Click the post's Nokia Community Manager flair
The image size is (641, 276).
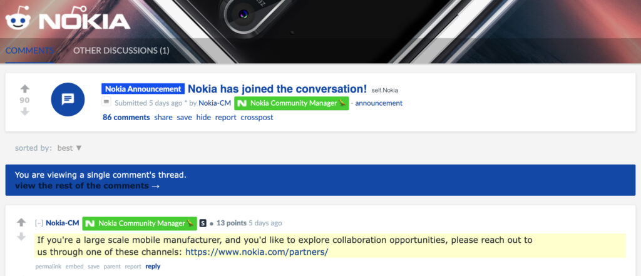[292, 103]
